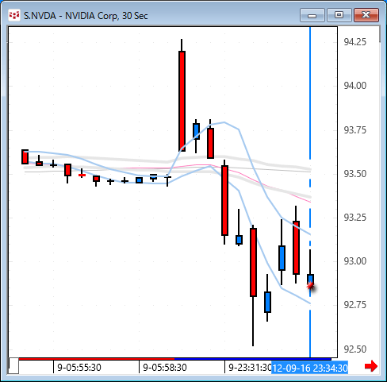Click the red scroll-right arrow

tap(371, 366)
